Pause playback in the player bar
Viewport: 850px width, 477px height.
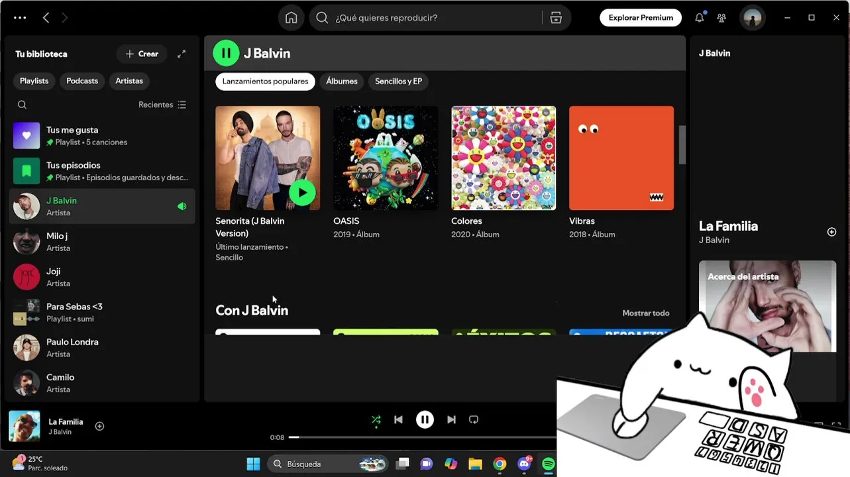point(425,419)
